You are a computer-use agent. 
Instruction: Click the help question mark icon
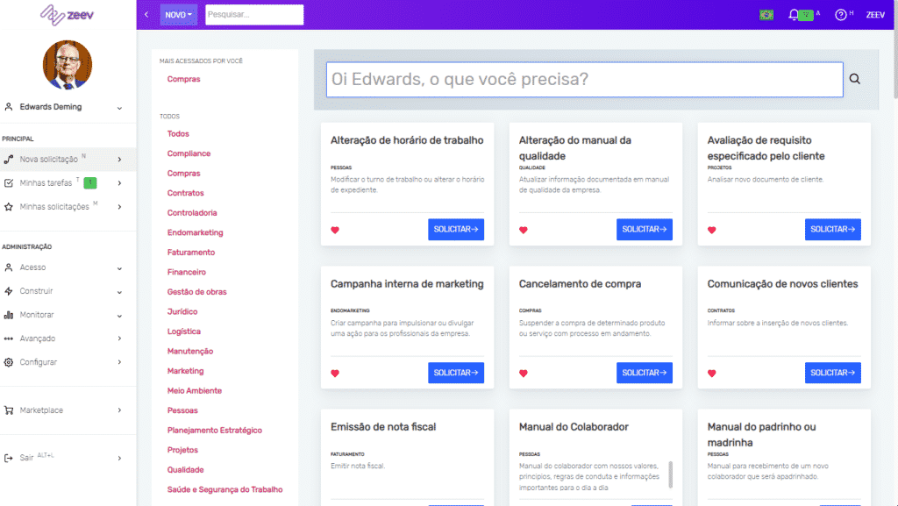coord(840,14)
